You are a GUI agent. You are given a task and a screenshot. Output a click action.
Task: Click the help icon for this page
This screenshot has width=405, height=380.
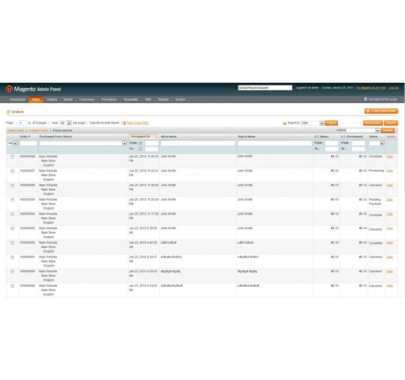pyautogui.click(x=366, y=99)
